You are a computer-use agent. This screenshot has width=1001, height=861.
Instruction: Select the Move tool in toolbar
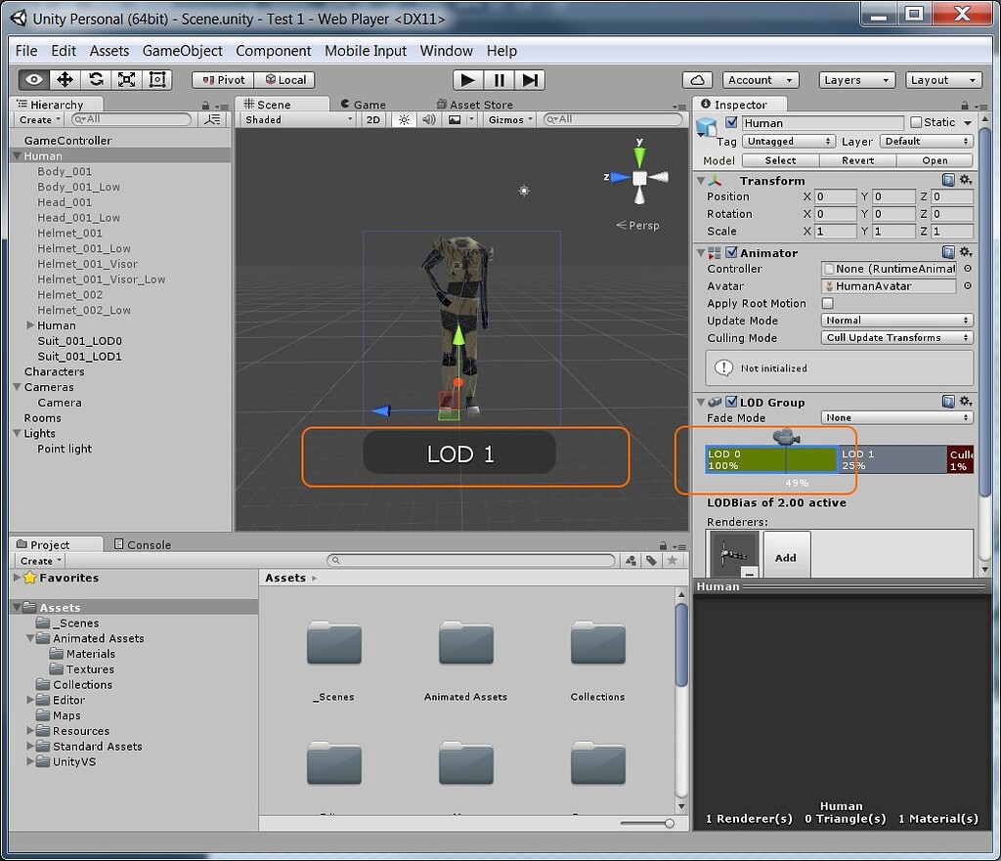(x=65, y=80)
